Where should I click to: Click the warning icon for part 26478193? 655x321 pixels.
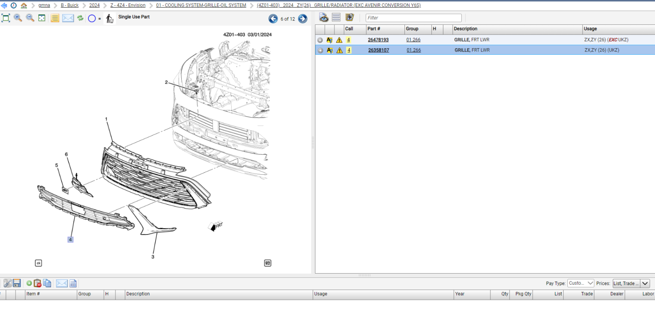[339, 40]
